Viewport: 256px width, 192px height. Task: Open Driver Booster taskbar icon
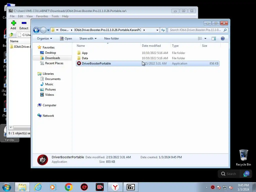84,187
